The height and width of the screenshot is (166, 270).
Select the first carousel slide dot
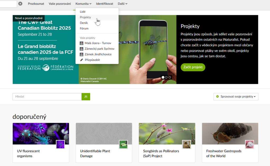[x=163, y=77]
